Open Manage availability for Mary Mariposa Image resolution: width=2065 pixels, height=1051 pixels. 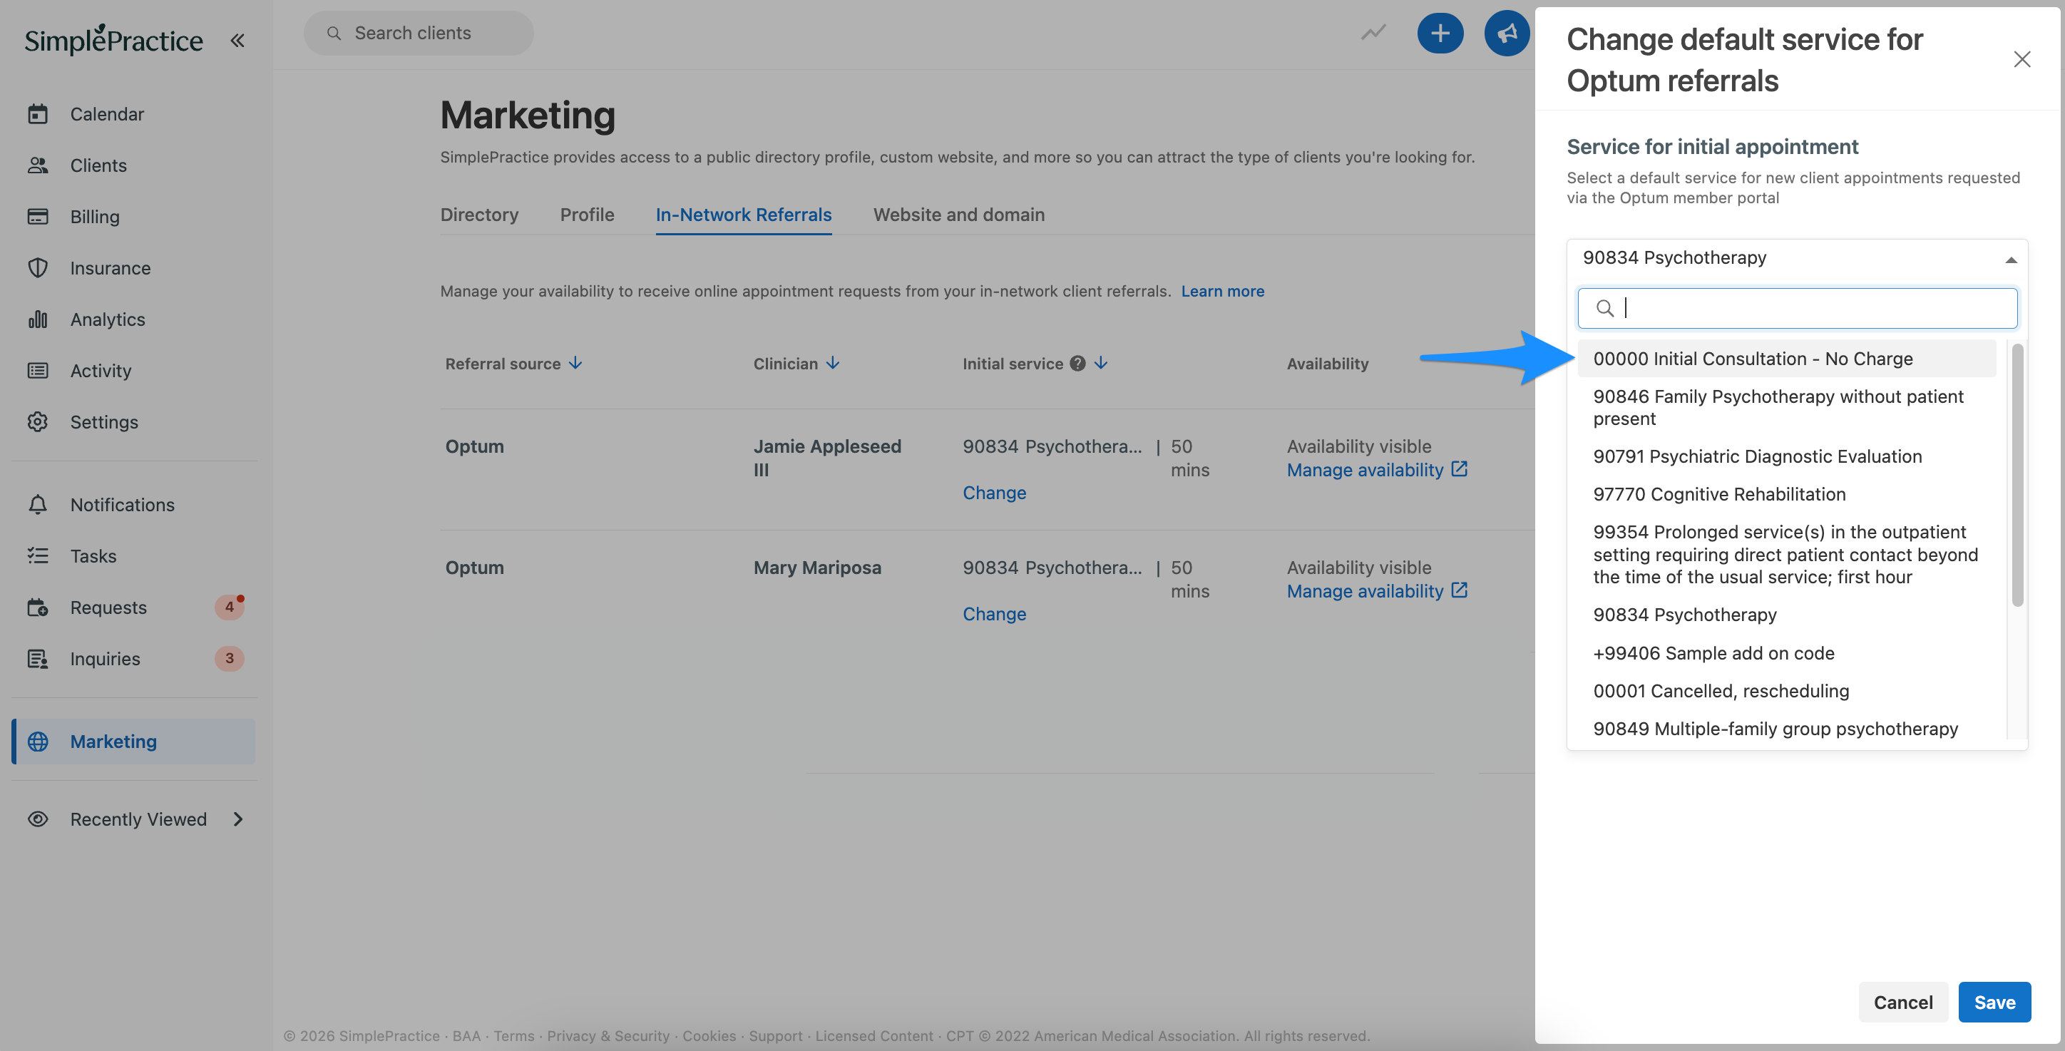tap(1376, 591)
